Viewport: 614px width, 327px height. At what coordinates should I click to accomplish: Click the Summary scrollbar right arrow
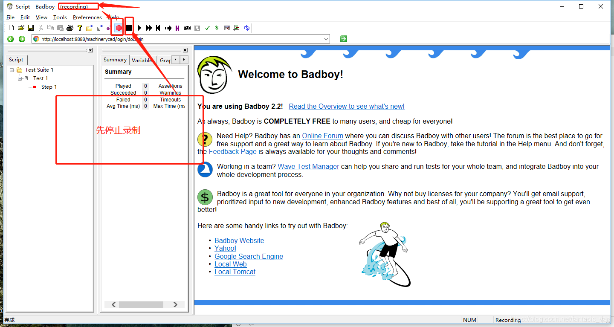click(175, 304)
